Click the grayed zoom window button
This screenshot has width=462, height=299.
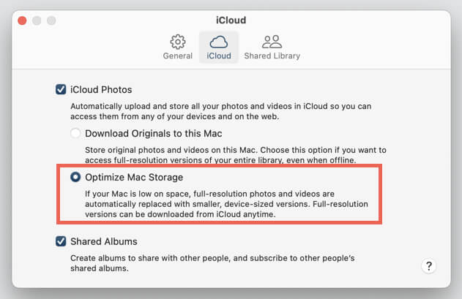(x=51, y=20)
